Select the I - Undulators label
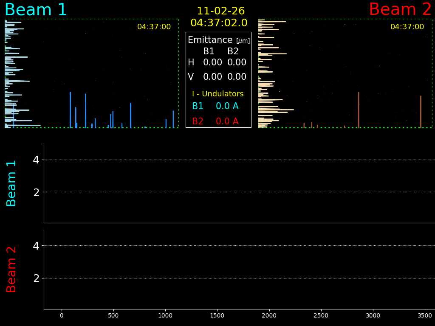435x326 pixels. 218,94
